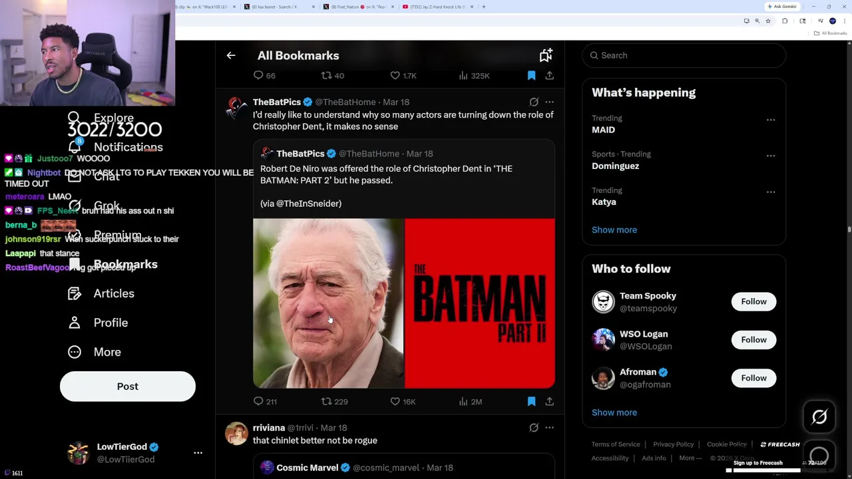
Task: Switch to the Jay-Z Hard Knock Life YouTube tab
Action: (x=437, y=7)
